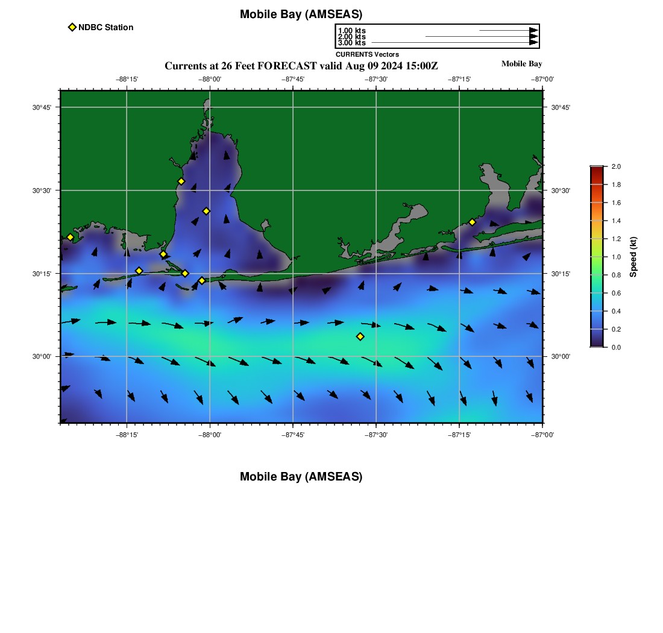Click the Currents at 26 Feet FORECAST title

pyautogui.click(x=301, y=66)
